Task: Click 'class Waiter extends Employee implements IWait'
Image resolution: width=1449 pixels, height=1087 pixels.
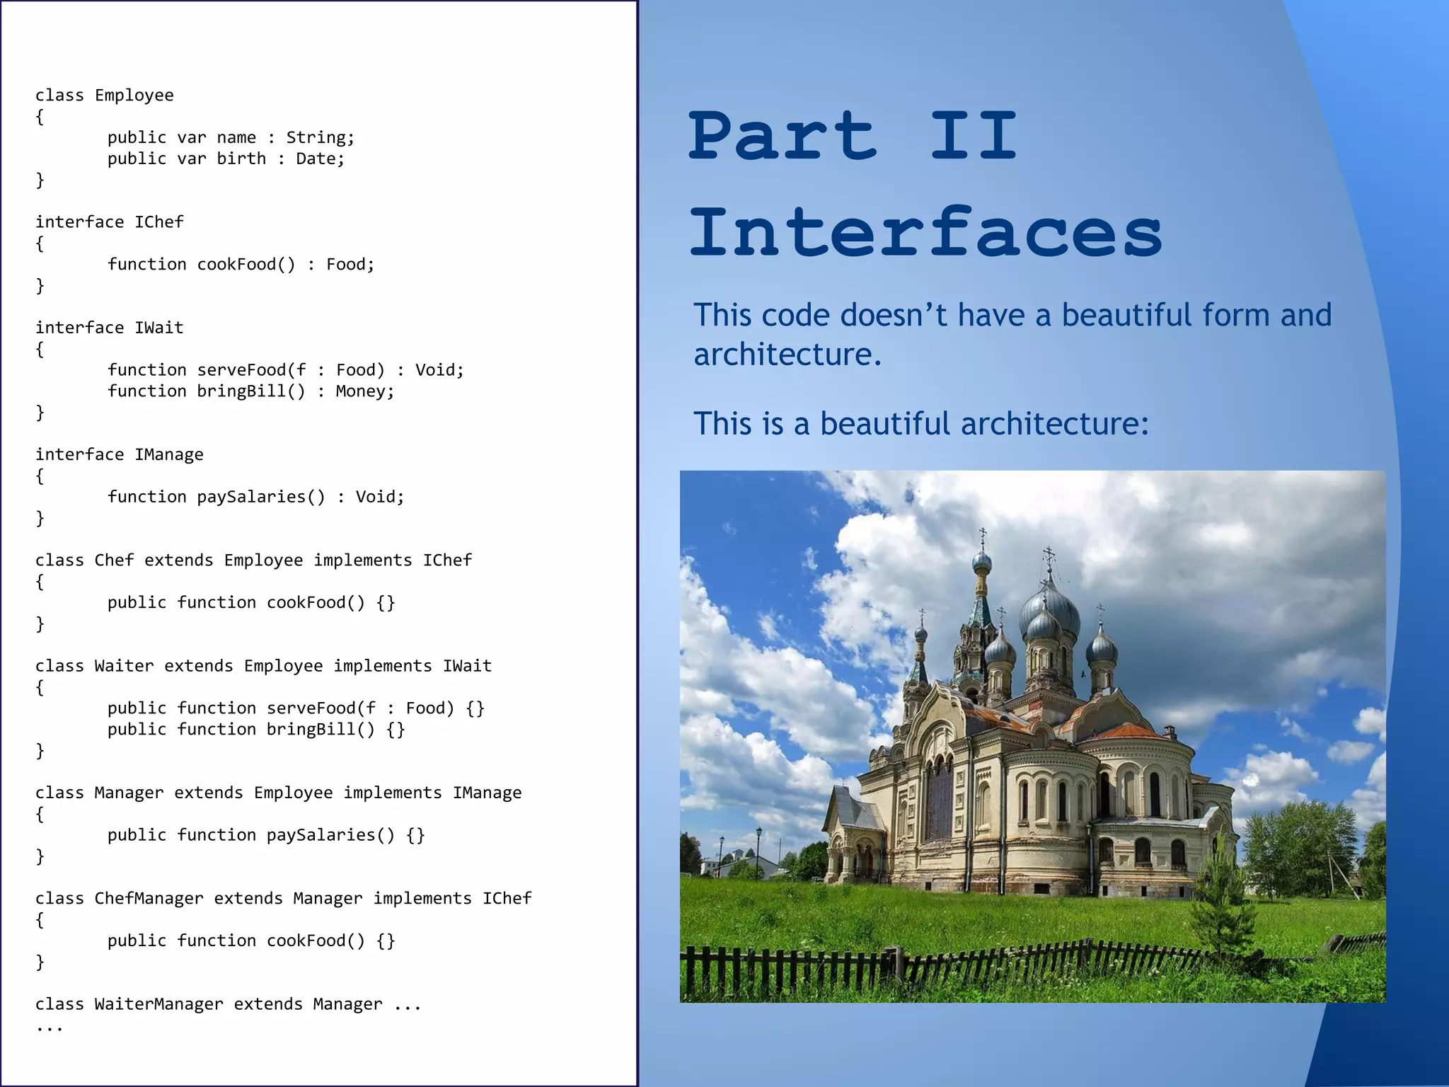Action: [264, 666]
